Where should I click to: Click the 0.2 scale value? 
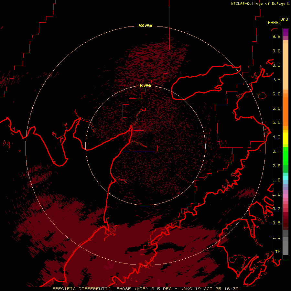tap(276, 209)
